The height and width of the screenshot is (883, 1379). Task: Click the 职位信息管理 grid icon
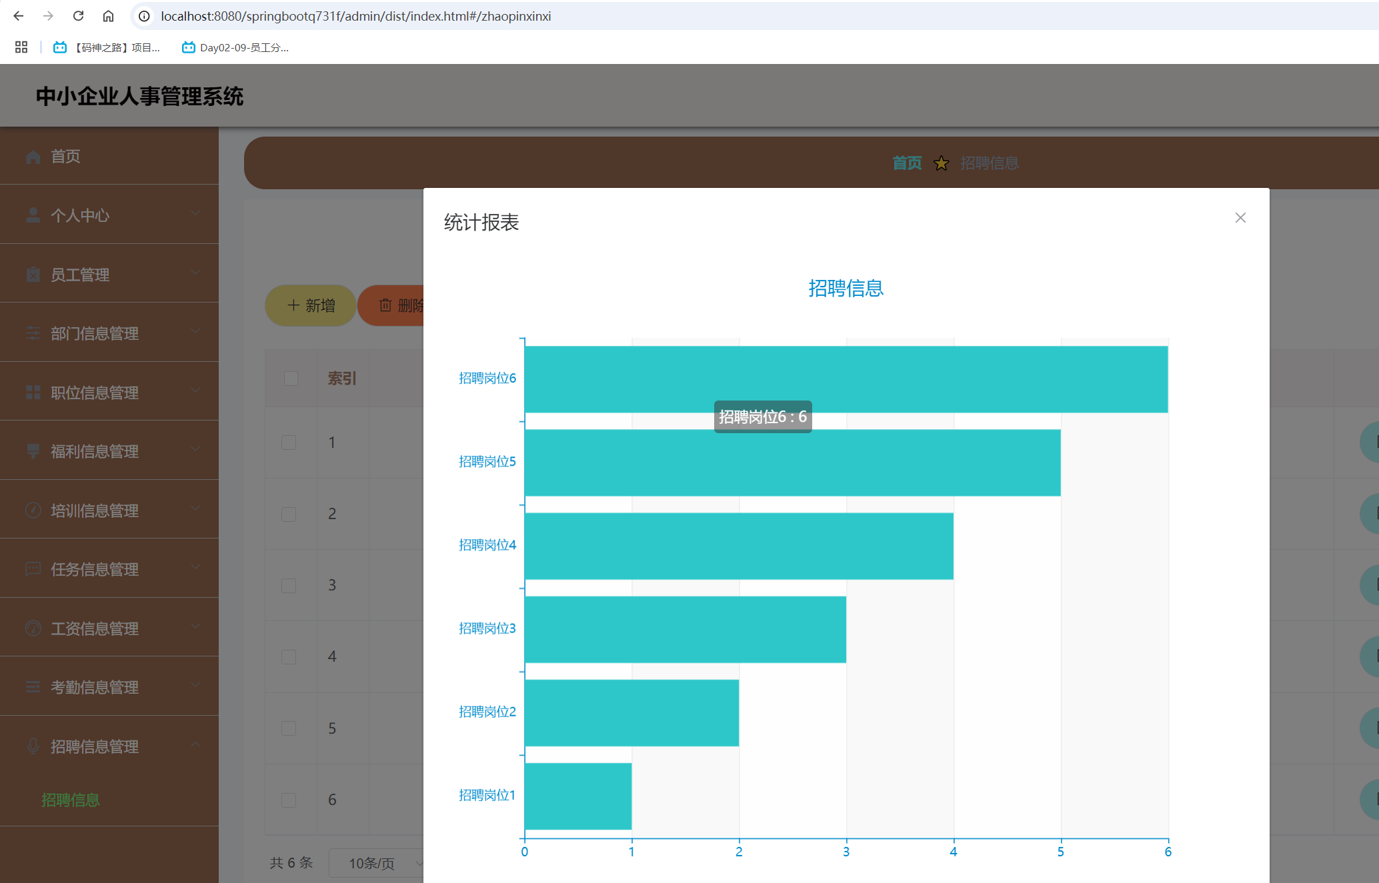(33, 393)
